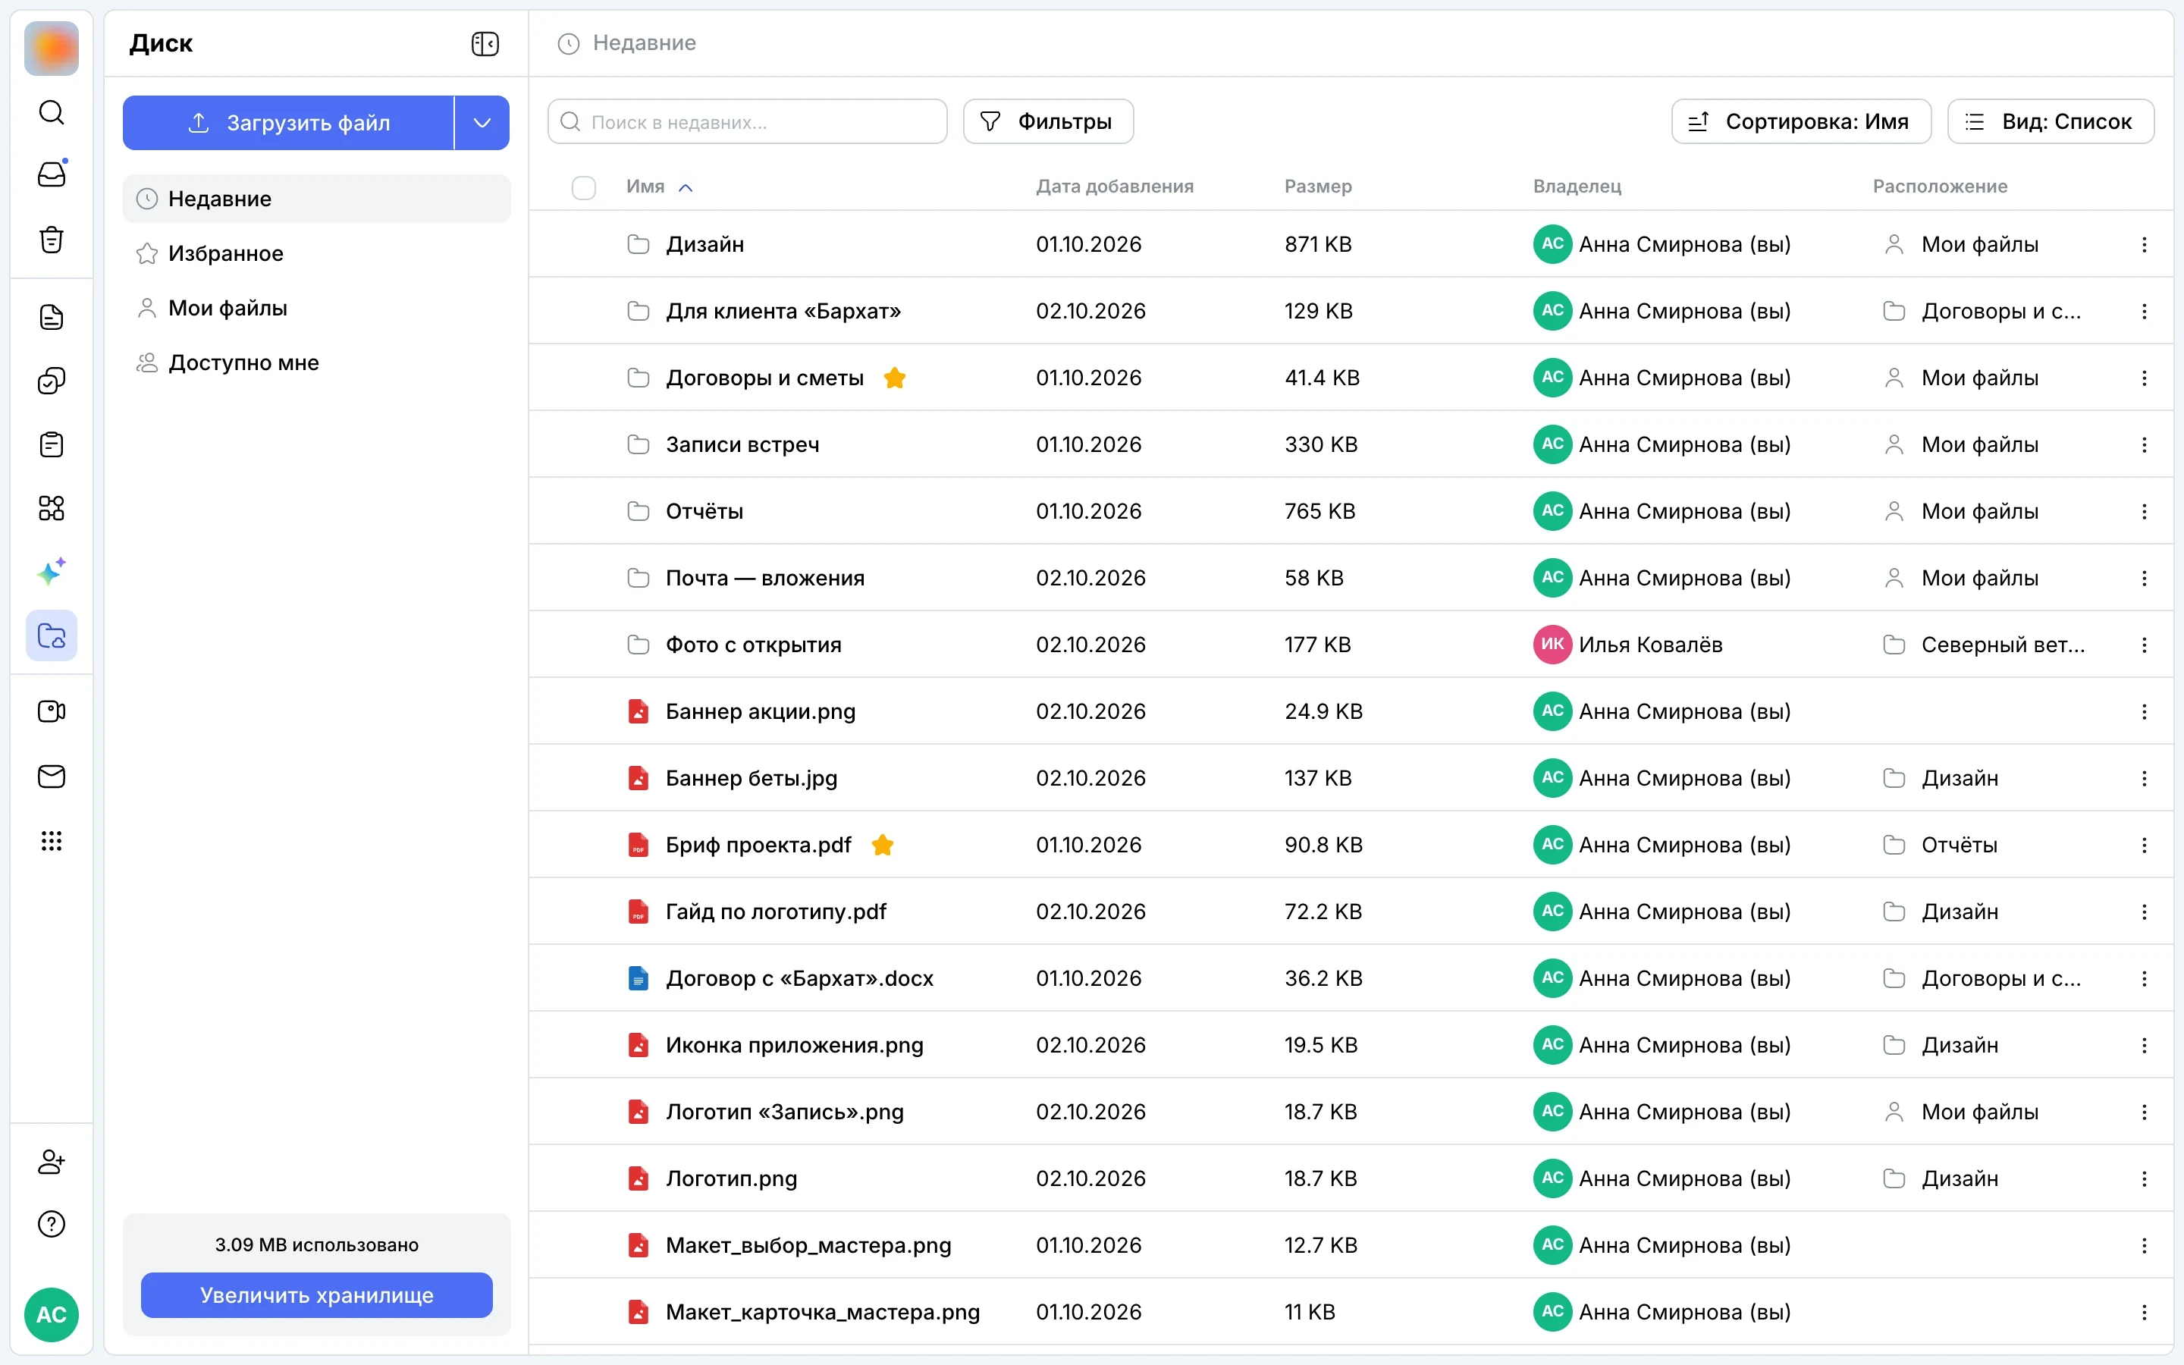Open the search icon in left rail
The height and width of the screenshot is (1365, 2184).
(x=52, y=112)
